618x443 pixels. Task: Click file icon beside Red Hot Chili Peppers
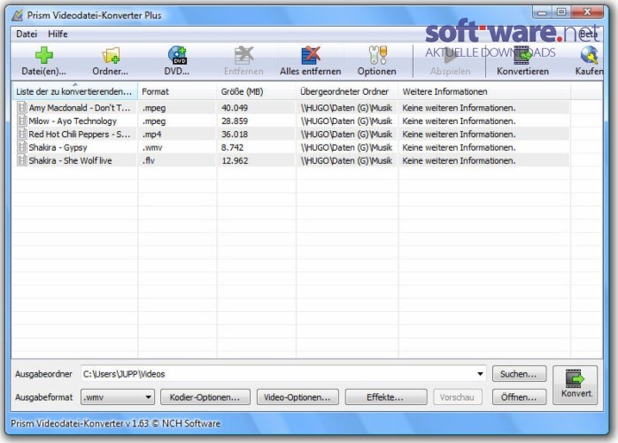point(21,134)
